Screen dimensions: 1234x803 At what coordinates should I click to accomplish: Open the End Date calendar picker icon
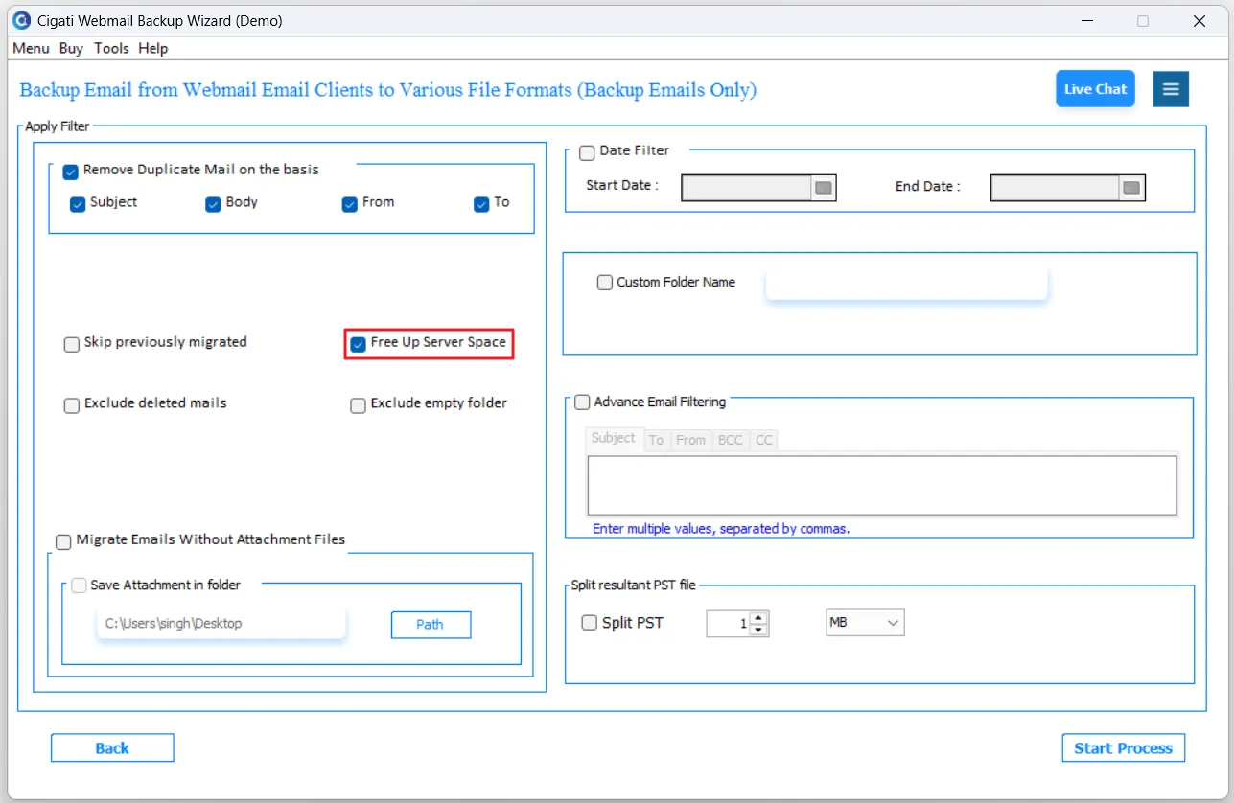pos(1132,188)
